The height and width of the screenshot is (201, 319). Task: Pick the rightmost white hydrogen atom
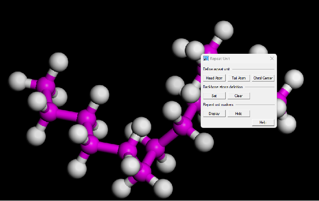point(295,78)
